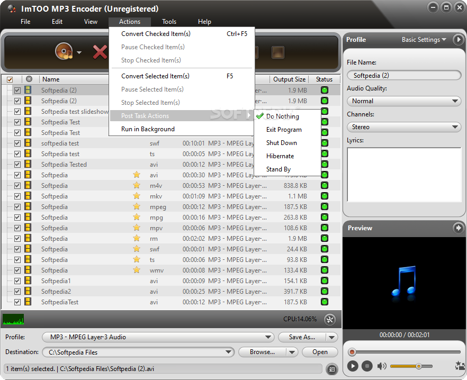Uncheck Softpedia m4v row checkbox
Viewport: 467px width, 380px height.
(17, 186)
